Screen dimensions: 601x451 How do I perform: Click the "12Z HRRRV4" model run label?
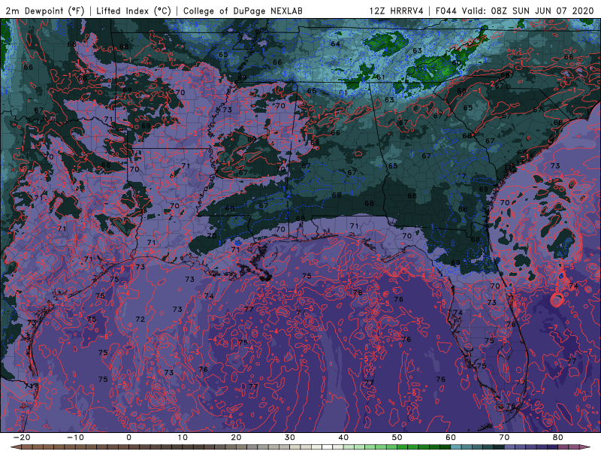point(397,11)
